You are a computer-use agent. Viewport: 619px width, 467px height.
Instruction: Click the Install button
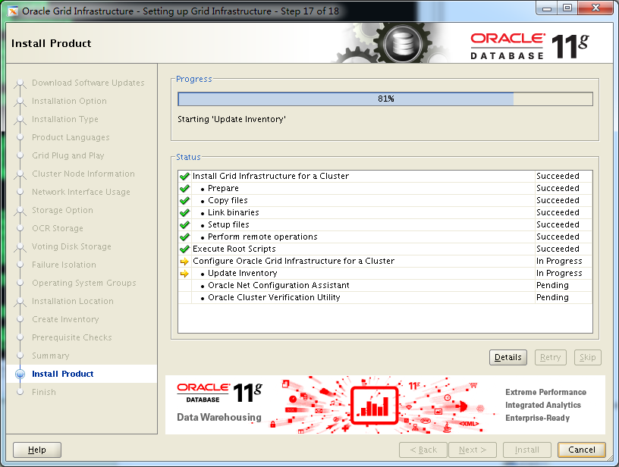[526, 450]
